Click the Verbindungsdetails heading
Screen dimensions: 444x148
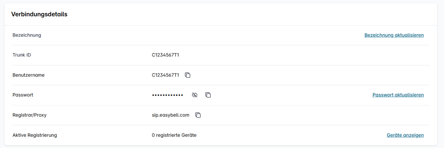point(39,14)
